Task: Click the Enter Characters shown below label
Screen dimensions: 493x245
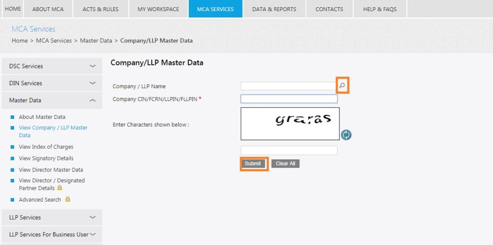Action: click(151, 125)
